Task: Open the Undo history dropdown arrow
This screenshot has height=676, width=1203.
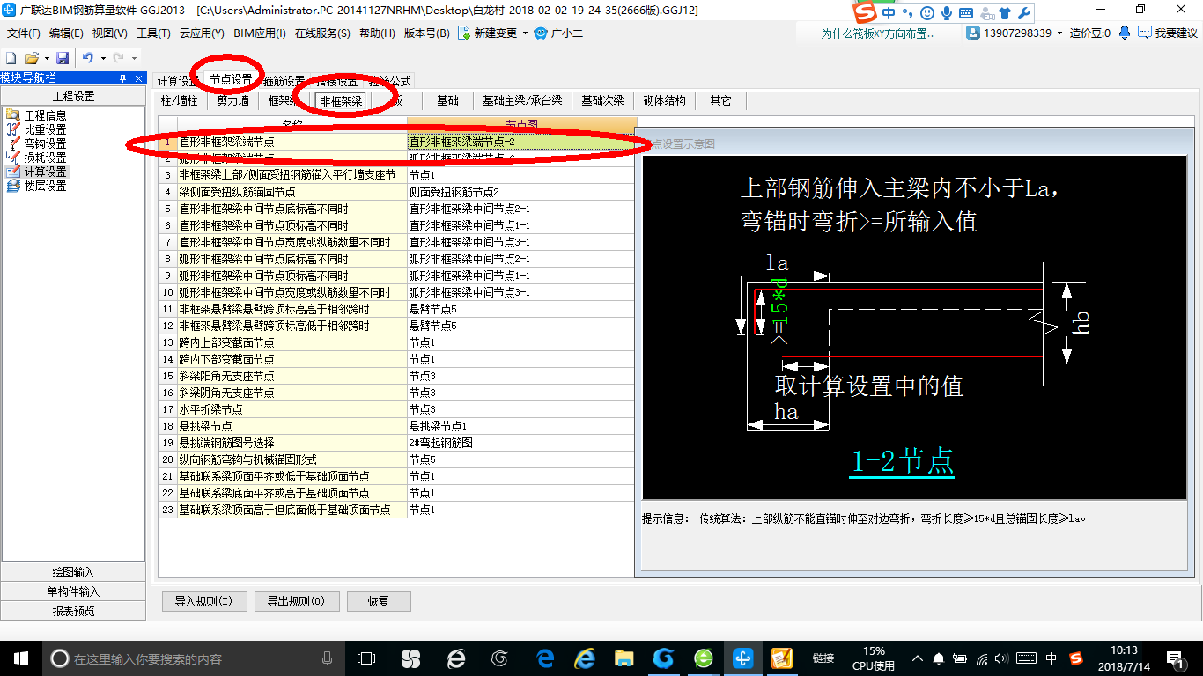Action: (102, 58)
